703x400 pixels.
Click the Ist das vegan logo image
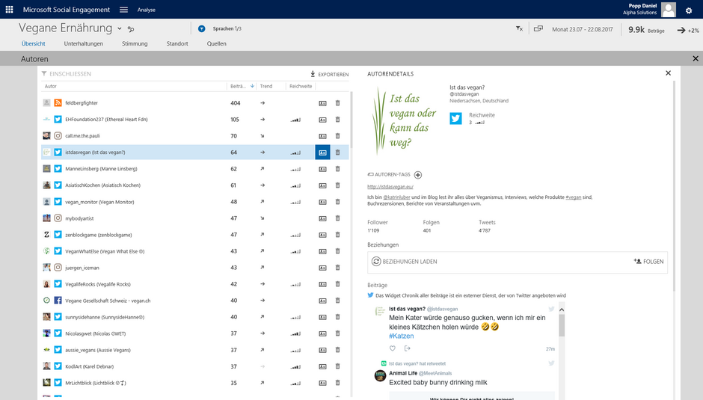coord(405,120)
